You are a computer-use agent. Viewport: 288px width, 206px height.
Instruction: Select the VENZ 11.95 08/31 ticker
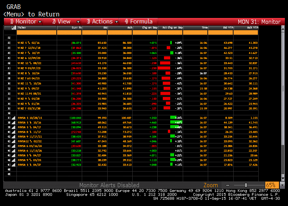click(x=29, y=94)
